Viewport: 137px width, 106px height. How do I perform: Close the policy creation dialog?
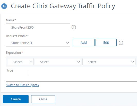(43, 99)
